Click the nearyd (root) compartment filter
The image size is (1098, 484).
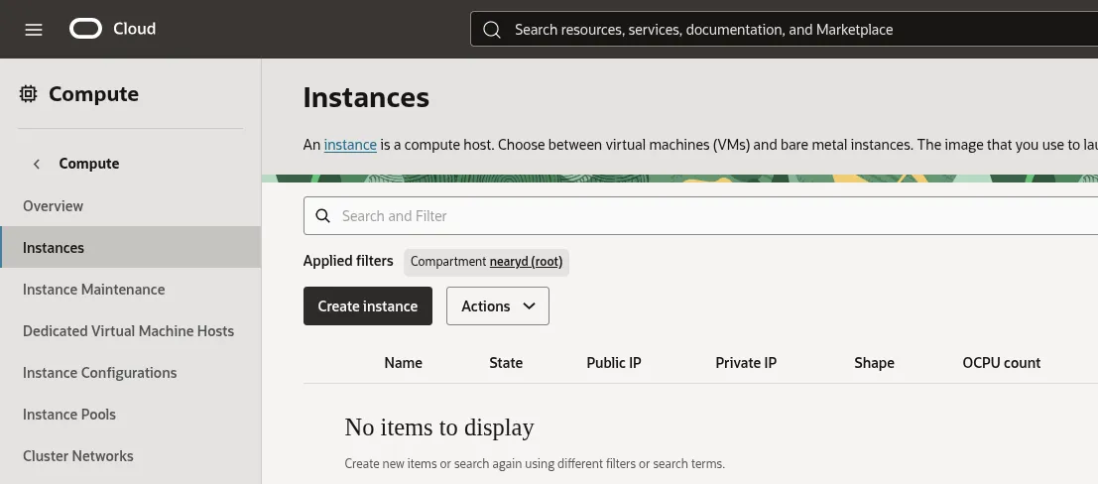click(526, 262)
